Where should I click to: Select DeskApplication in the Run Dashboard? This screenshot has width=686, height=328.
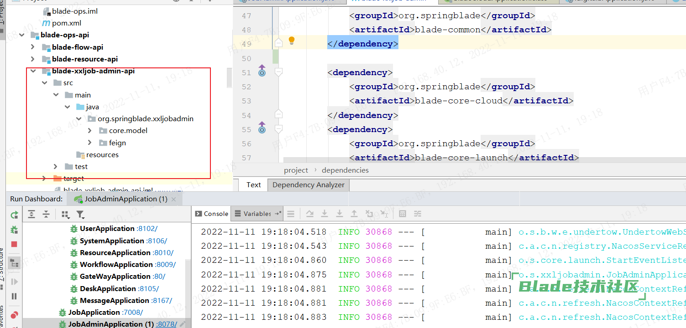tap(108, 289)
